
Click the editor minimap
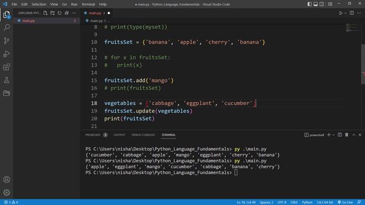352,27
